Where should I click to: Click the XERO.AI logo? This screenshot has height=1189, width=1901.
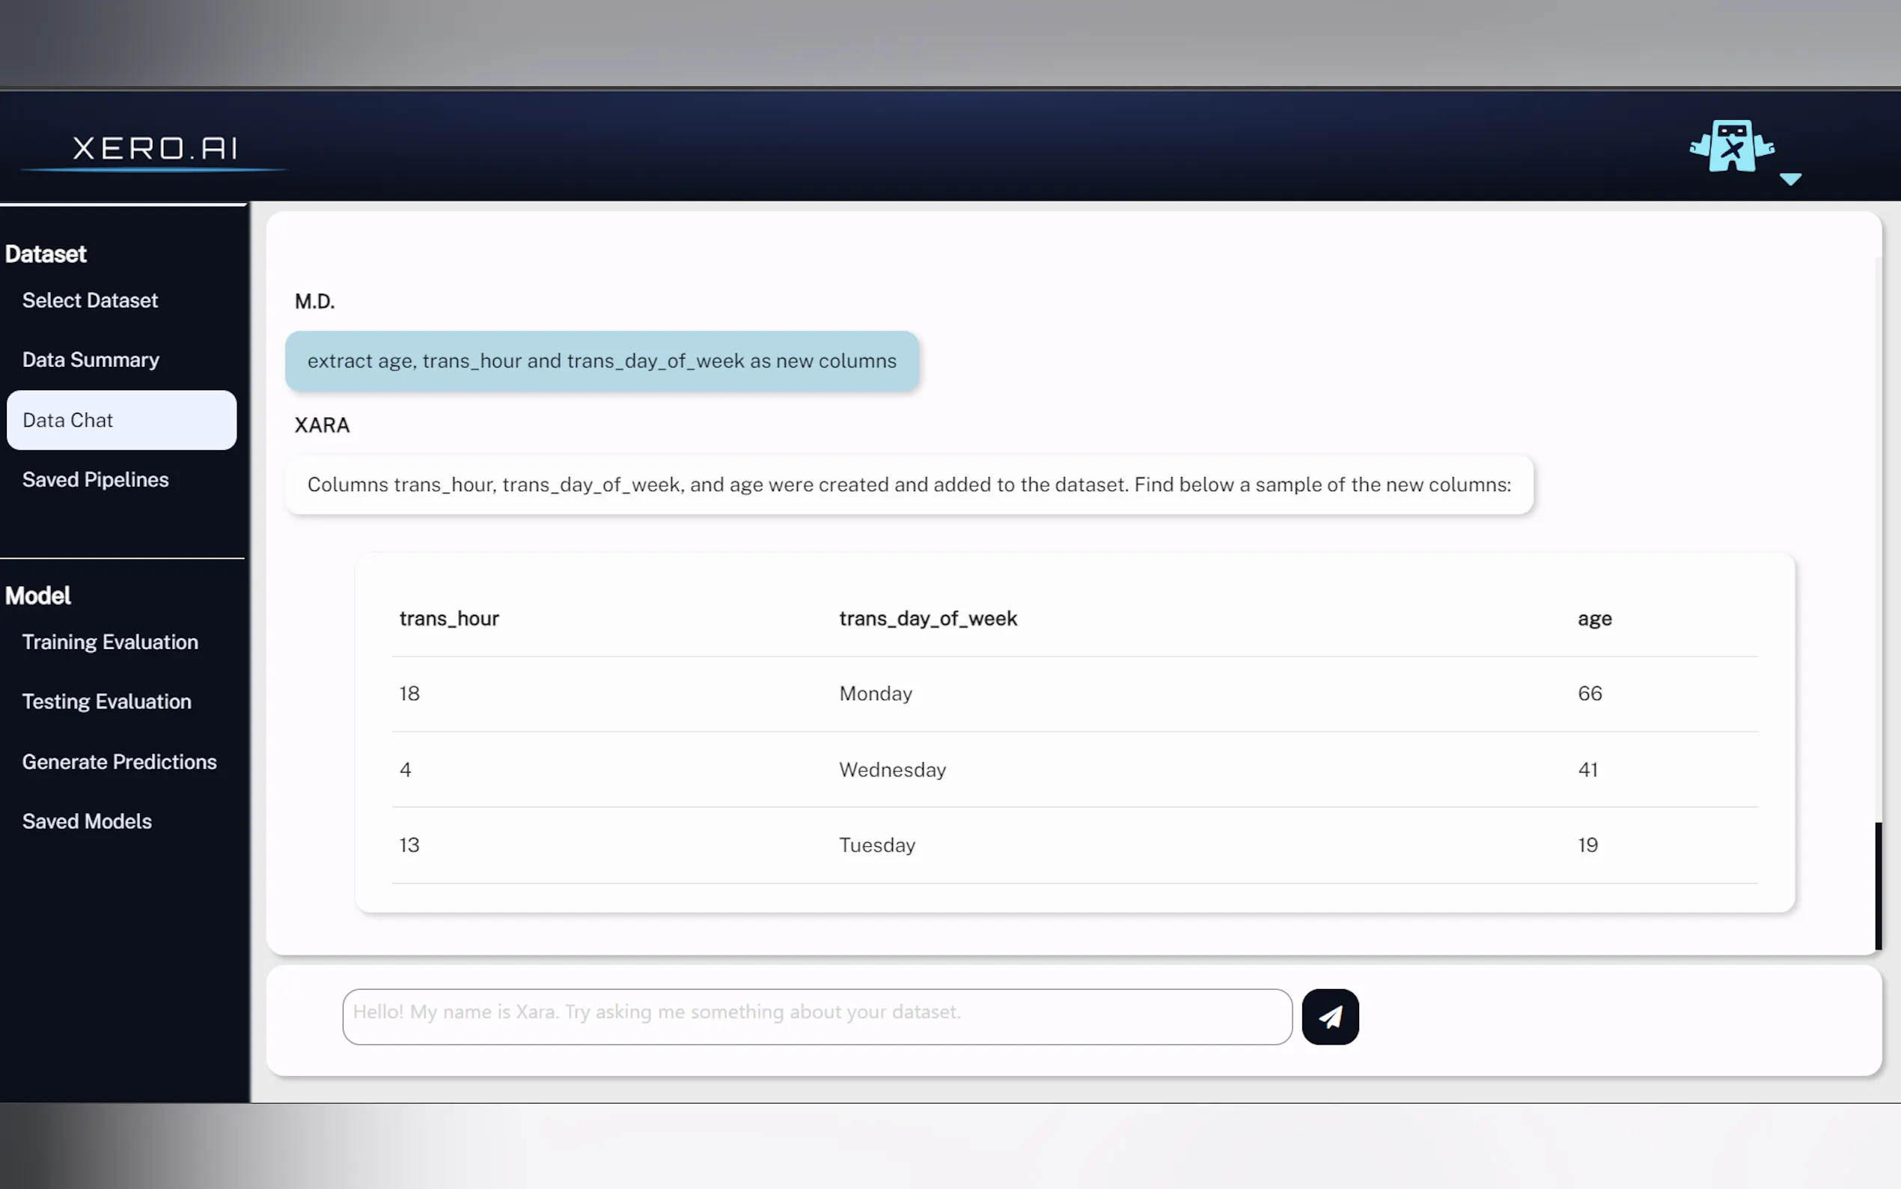154,148
